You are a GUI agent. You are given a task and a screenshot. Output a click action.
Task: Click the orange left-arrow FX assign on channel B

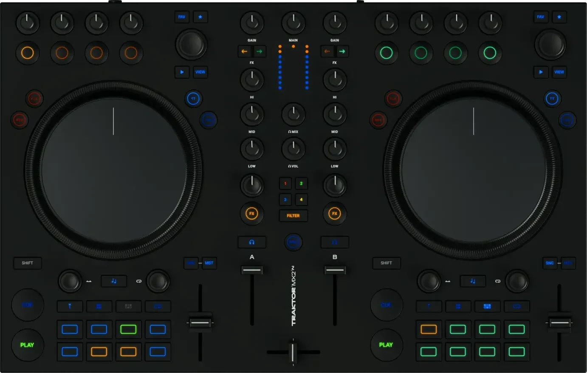click(327, 51)
